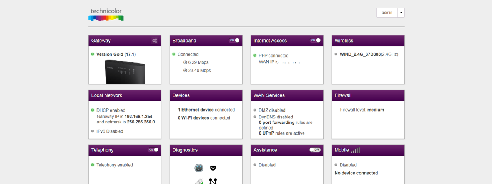Open the diagnostics speed gauge icon

(199, 168)
